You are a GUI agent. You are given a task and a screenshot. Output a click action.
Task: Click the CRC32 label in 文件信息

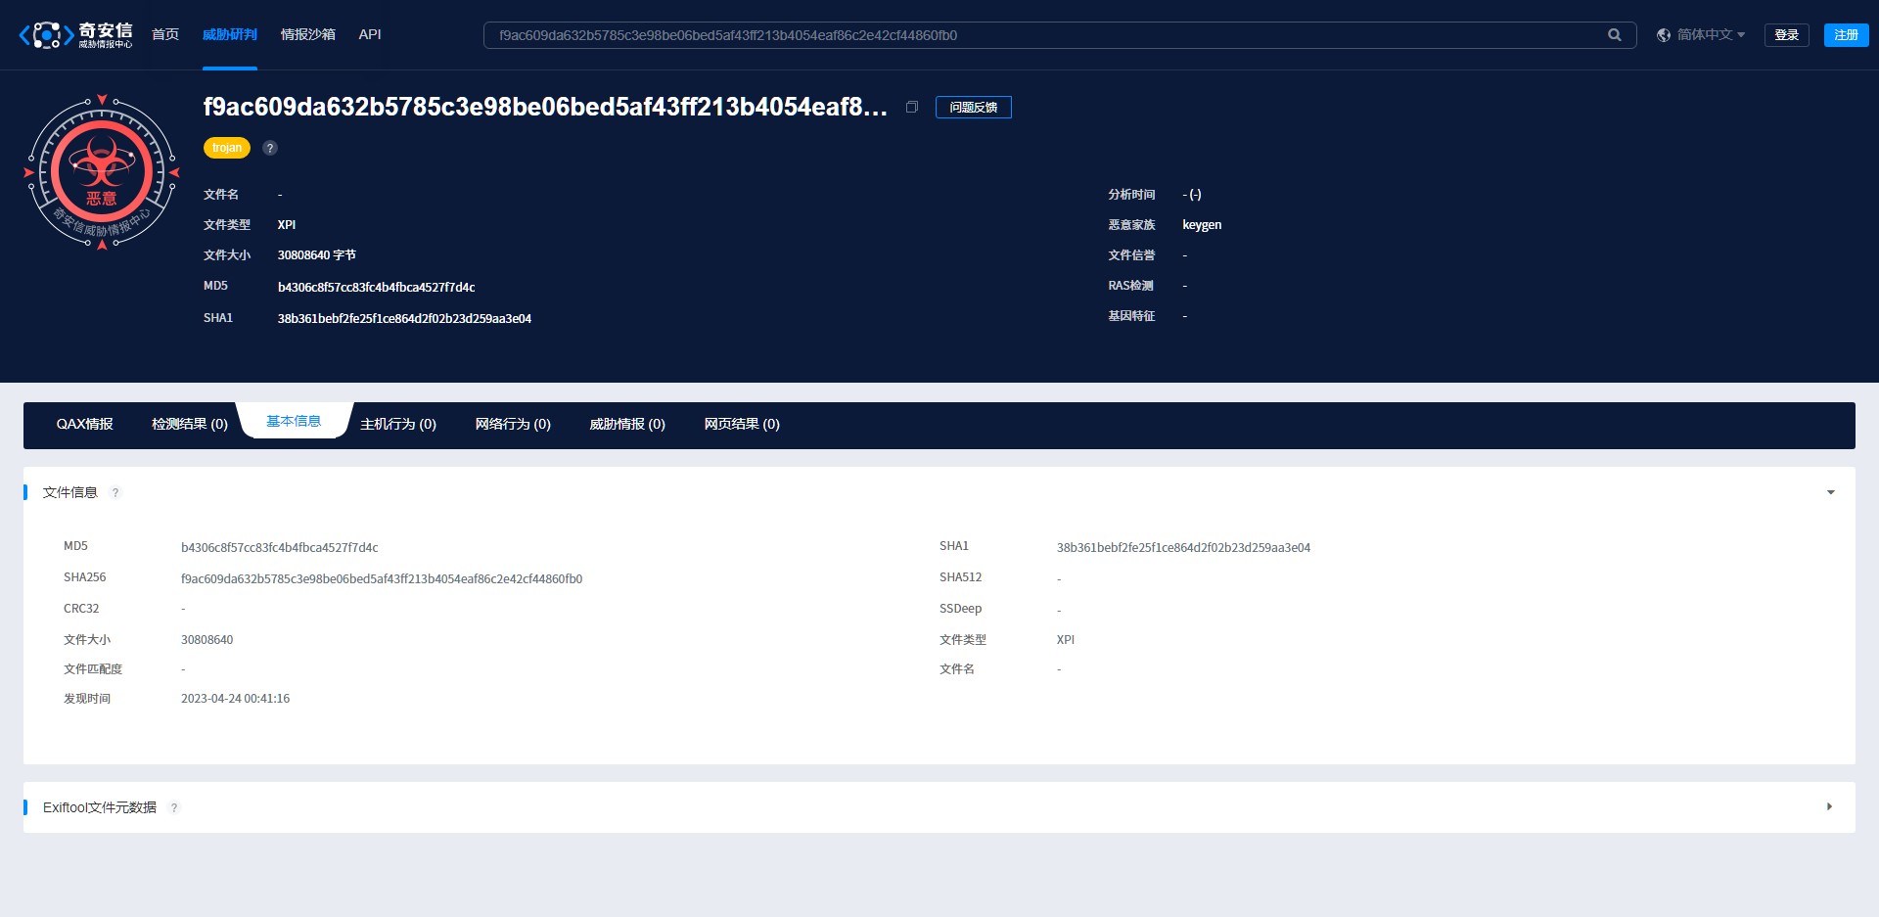81,609
